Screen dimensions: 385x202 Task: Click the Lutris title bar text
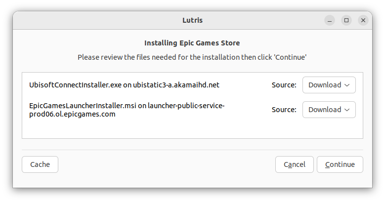[193, 20]
